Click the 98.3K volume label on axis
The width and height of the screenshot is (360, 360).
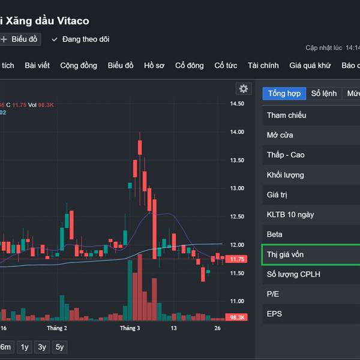[238, 317]
